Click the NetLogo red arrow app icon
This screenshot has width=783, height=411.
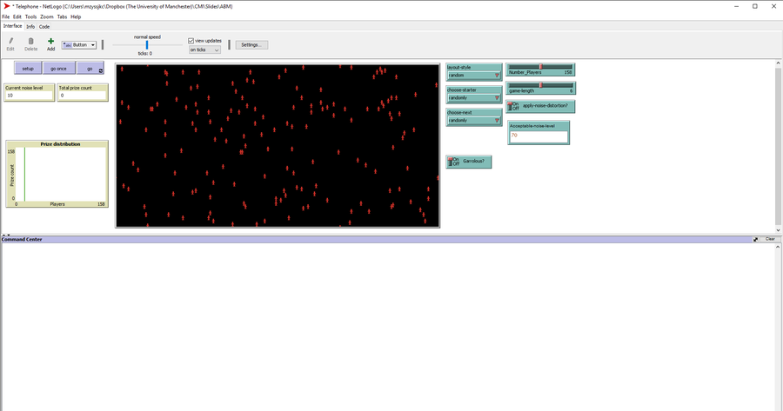(x=6, y=6)
